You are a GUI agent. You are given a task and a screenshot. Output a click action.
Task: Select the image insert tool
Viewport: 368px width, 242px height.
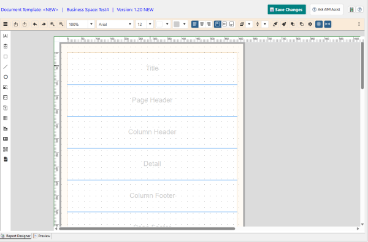[x=6, y=87]
